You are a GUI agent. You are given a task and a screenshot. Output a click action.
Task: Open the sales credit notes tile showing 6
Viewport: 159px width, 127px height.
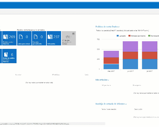pyautogui.click(x=9, y=56)
